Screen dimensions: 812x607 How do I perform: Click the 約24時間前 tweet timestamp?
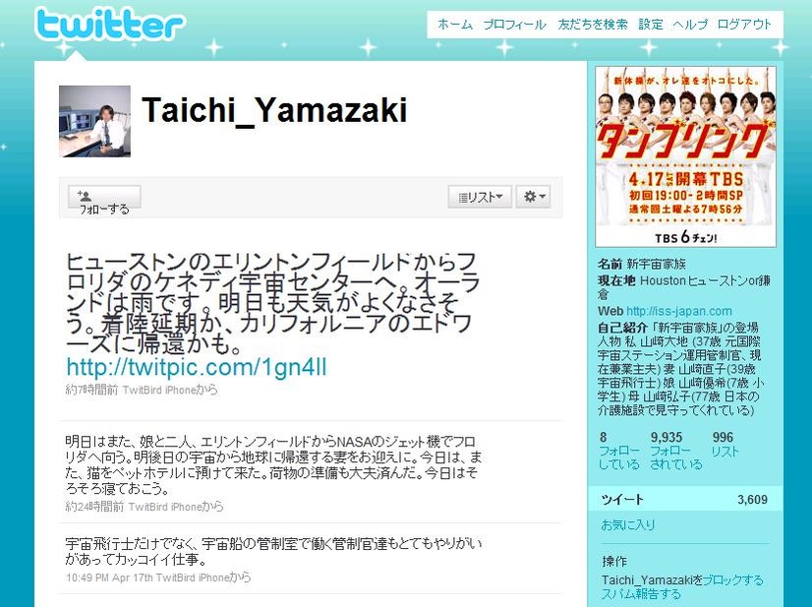click(x=94, y=507)
